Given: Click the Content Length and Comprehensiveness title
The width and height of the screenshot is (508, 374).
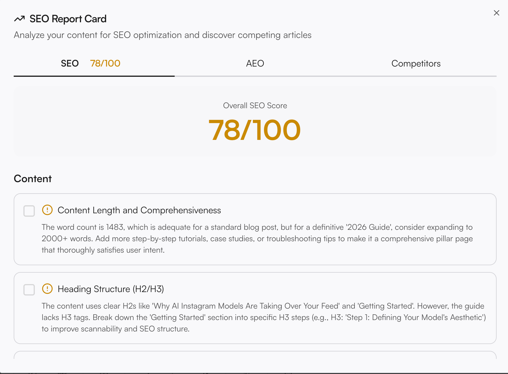Looking at the screenshot, I should [x=139, y=210].
